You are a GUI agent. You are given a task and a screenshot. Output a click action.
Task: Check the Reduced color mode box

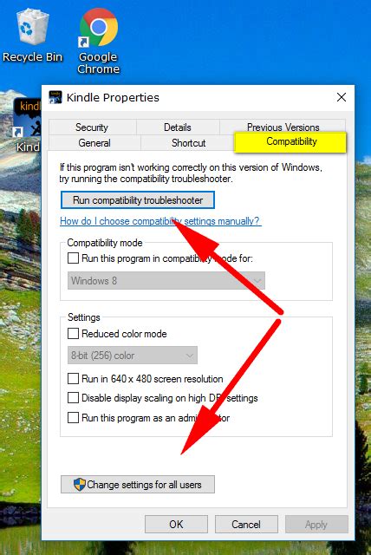click(x=73, y=333)
